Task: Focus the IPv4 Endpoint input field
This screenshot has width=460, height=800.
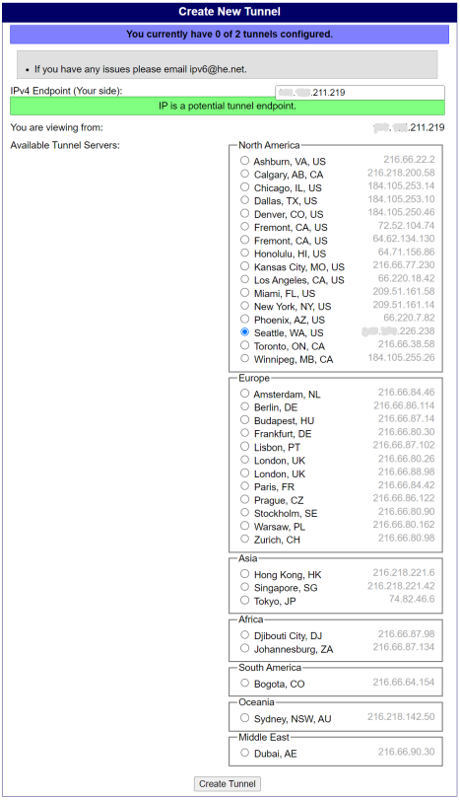Action: (360, 93)
